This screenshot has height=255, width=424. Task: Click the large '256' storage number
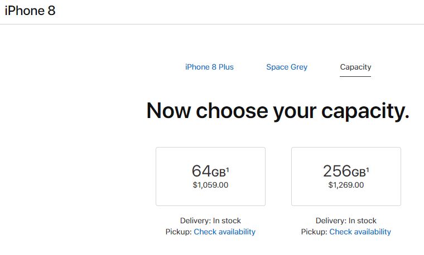click(x=337, y=171)
